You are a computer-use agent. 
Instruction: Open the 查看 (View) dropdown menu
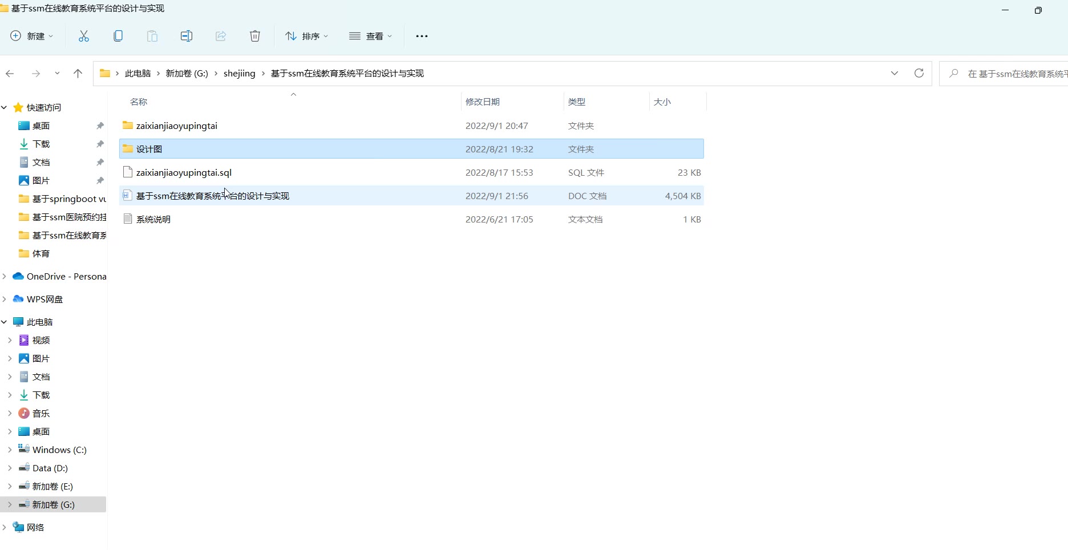click(371, 36)
